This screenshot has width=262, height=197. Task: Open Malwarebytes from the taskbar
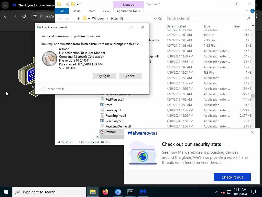pos(143,192)
